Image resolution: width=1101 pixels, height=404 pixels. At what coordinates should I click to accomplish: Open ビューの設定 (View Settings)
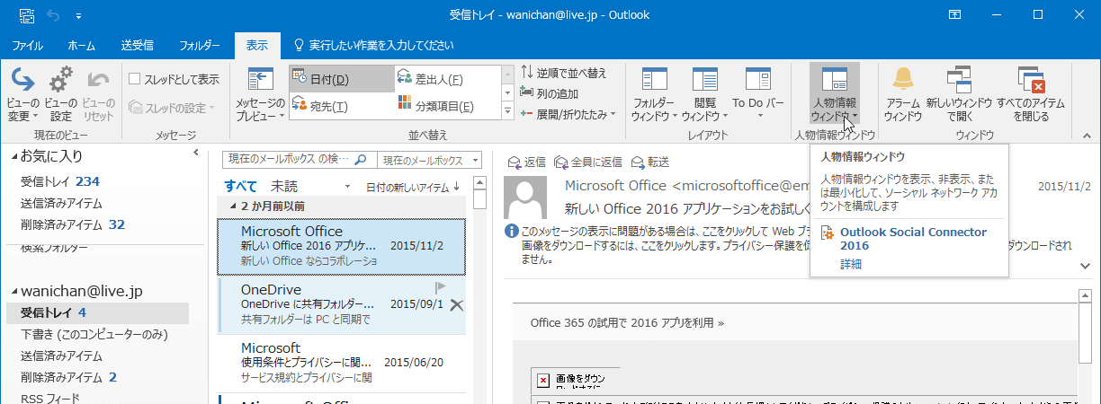click(61, 94)
